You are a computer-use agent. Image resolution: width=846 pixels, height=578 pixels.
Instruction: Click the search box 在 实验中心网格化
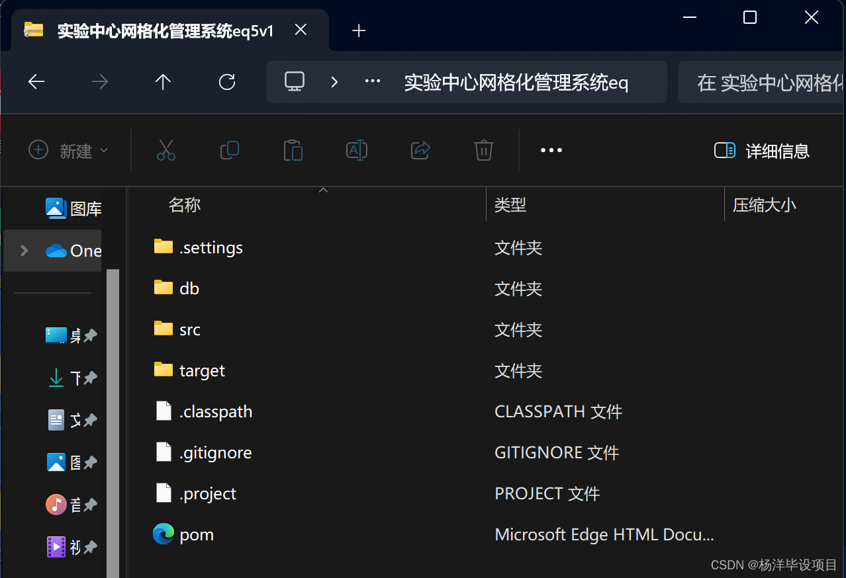[x=762, y=82]
